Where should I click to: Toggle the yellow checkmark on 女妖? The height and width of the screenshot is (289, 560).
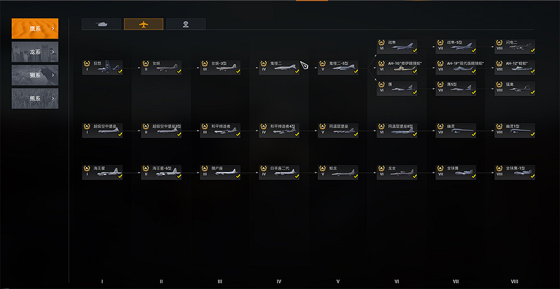tap(179, 71)
